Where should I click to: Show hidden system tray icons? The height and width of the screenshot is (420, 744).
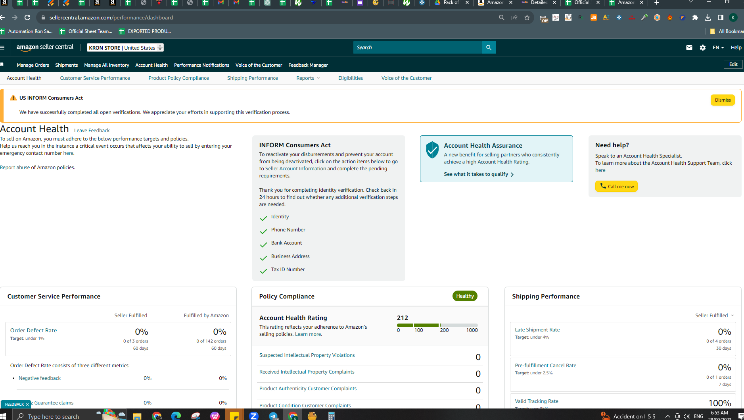(668, 416)
